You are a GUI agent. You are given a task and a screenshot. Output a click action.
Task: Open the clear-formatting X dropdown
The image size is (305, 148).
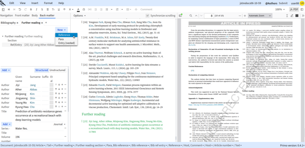[x=71, y=10]
